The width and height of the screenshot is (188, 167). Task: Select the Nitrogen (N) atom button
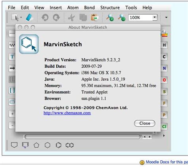point(164,68)
